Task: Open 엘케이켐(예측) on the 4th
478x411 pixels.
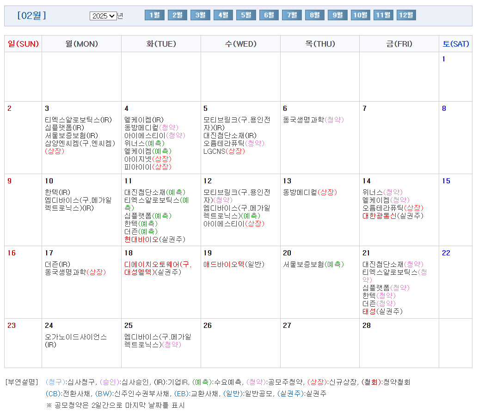Action: [x=148, y=151]
